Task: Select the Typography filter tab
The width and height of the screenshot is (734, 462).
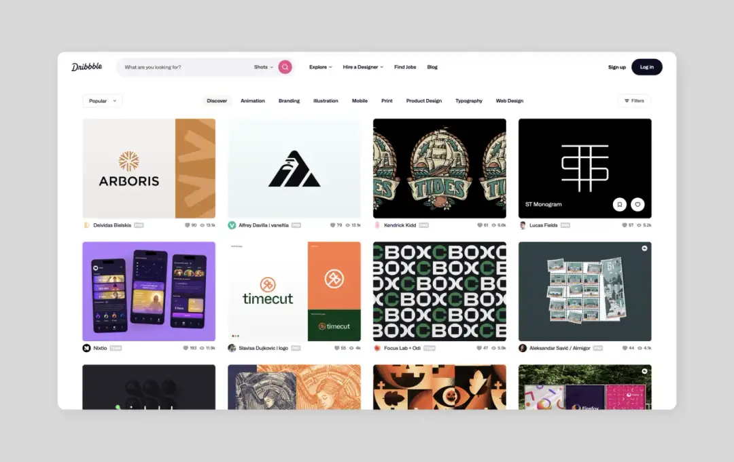Action: [469, 100]
